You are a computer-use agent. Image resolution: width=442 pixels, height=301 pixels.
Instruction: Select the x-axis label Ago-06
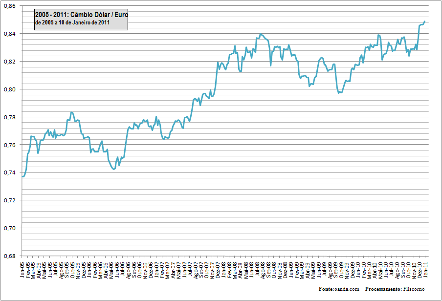[x=129, y=270]
